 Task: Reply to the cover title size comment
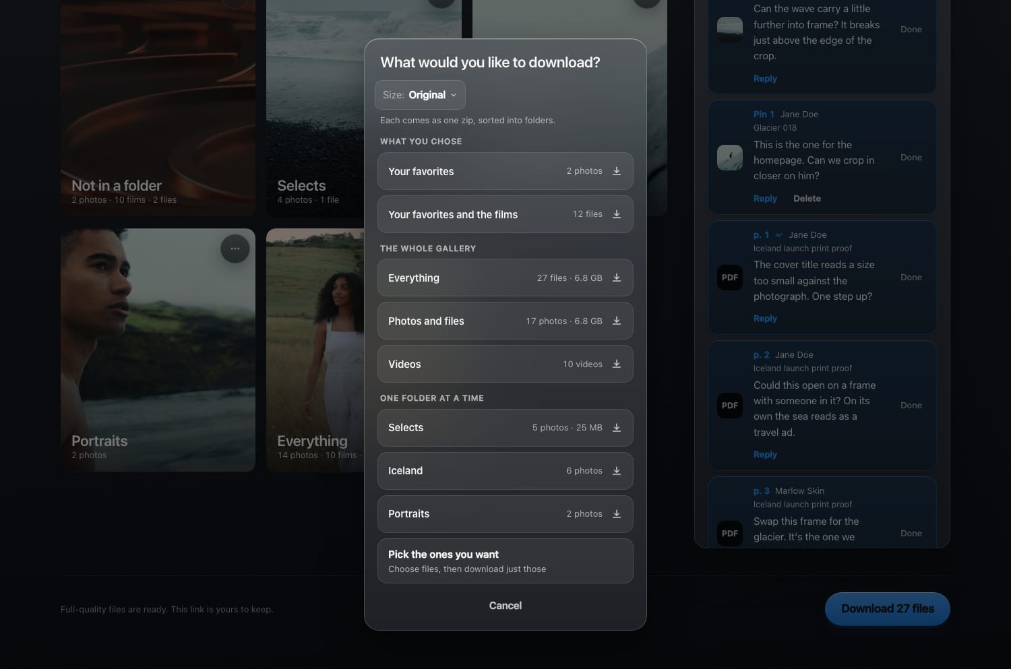[x=765, y=319]
